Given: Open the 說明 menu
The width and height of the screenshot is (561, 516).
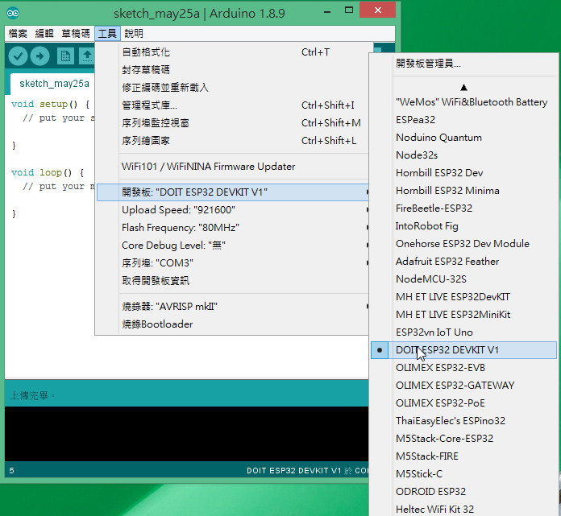Looking at the screenshot, I should pyautogui.click(x=134, y=34).
